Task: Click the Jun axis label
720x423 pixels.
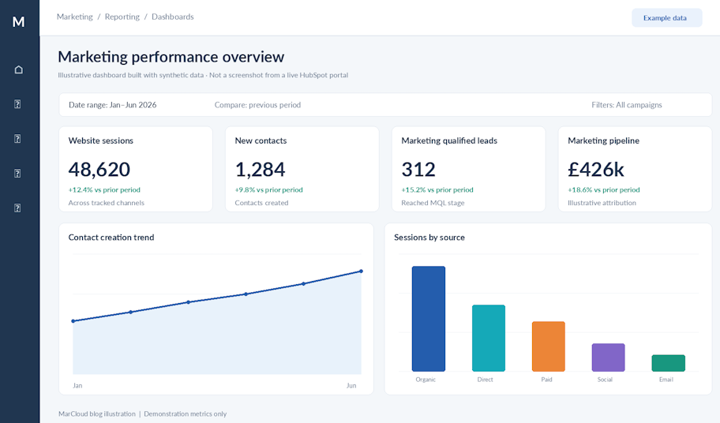Action: click(351, 385)
